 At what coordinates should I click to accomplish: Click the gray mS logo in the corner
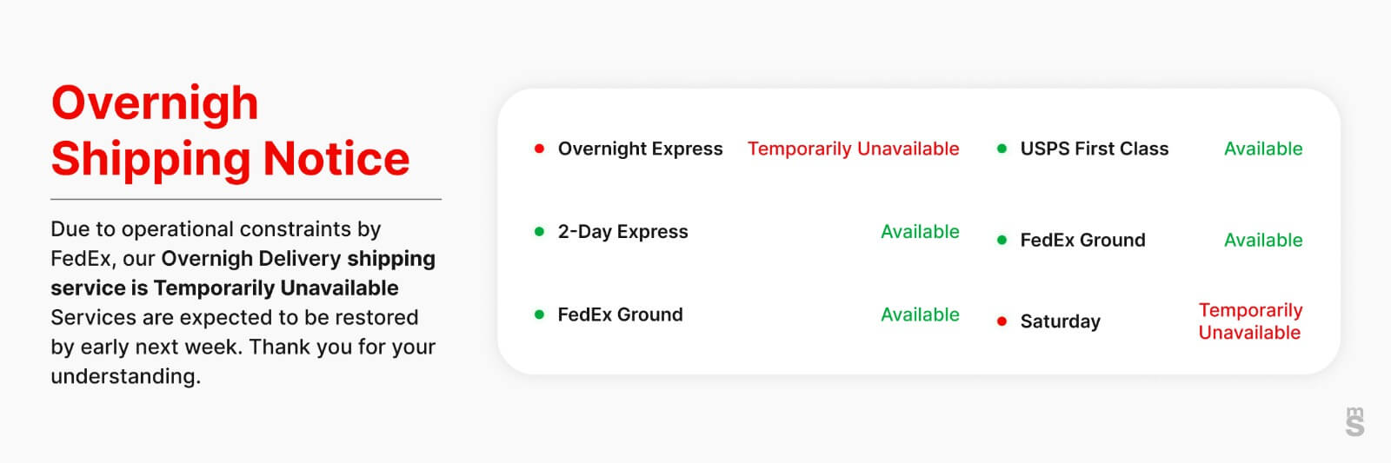(x=1354, y=421)
